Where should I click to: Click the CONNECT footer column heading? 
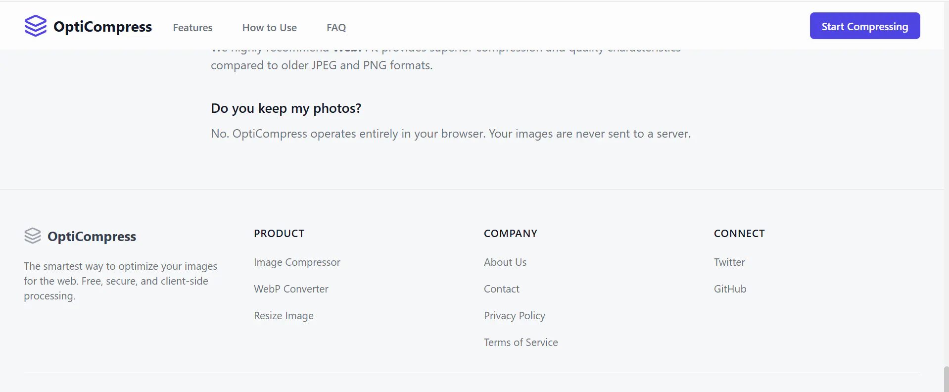click(x=739, y=234)
